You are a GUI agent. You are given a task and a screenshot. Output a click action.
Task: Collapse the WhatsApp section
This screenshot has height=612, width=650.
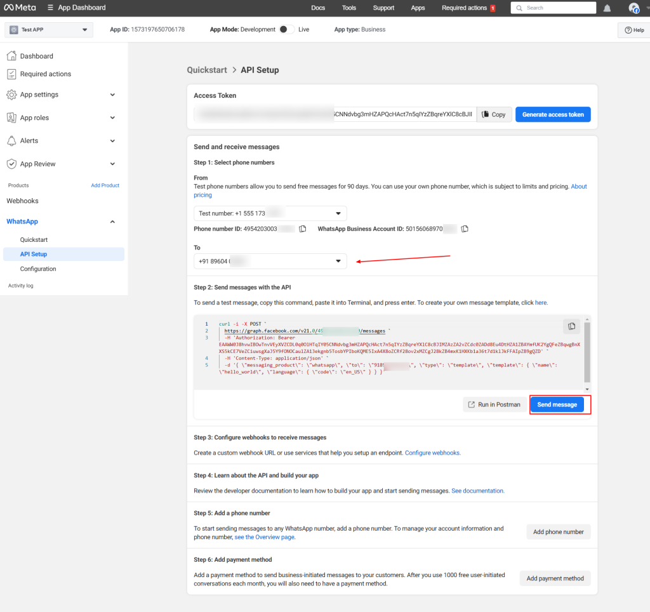[x=112, y=222]
